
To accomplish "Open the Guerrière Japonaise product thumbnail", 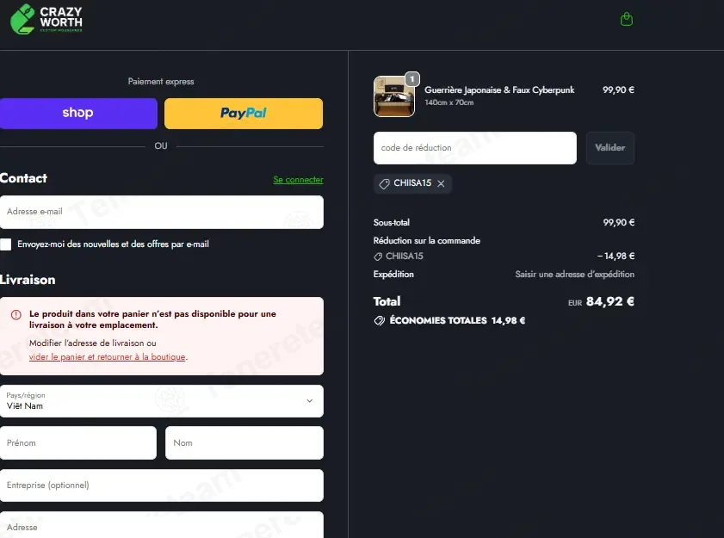I will pyautogui.click(x=394, y=96).
